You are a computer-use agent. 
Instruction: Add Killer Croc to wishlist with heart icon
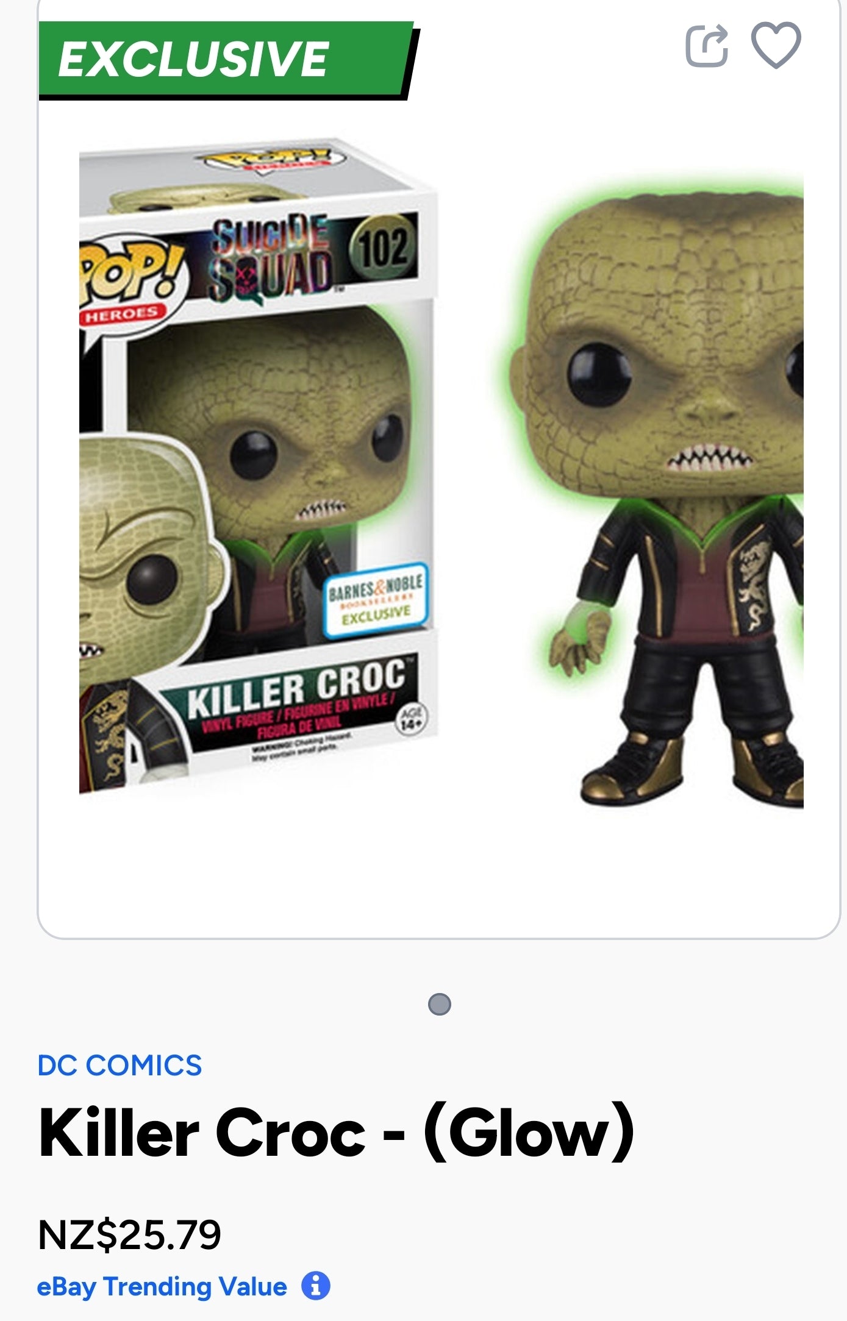click(776, 45)
